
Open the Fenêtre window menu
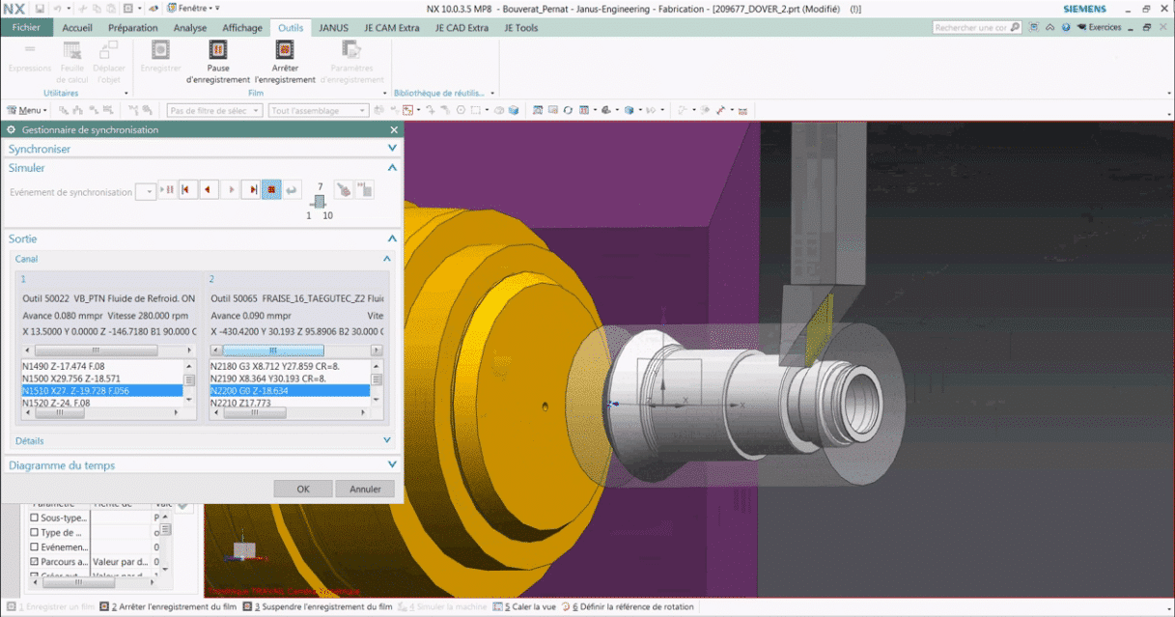point(192,8)
